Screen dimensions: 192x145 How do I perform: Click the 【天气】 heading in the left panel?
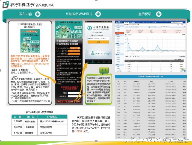[15, 77]
